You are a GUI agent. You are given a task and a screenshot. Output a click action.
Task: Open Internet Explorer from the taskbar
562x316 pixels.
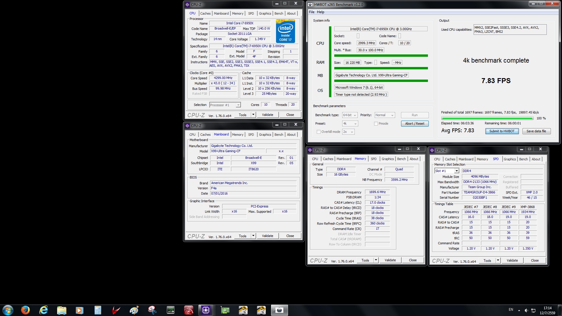point(44,310)
